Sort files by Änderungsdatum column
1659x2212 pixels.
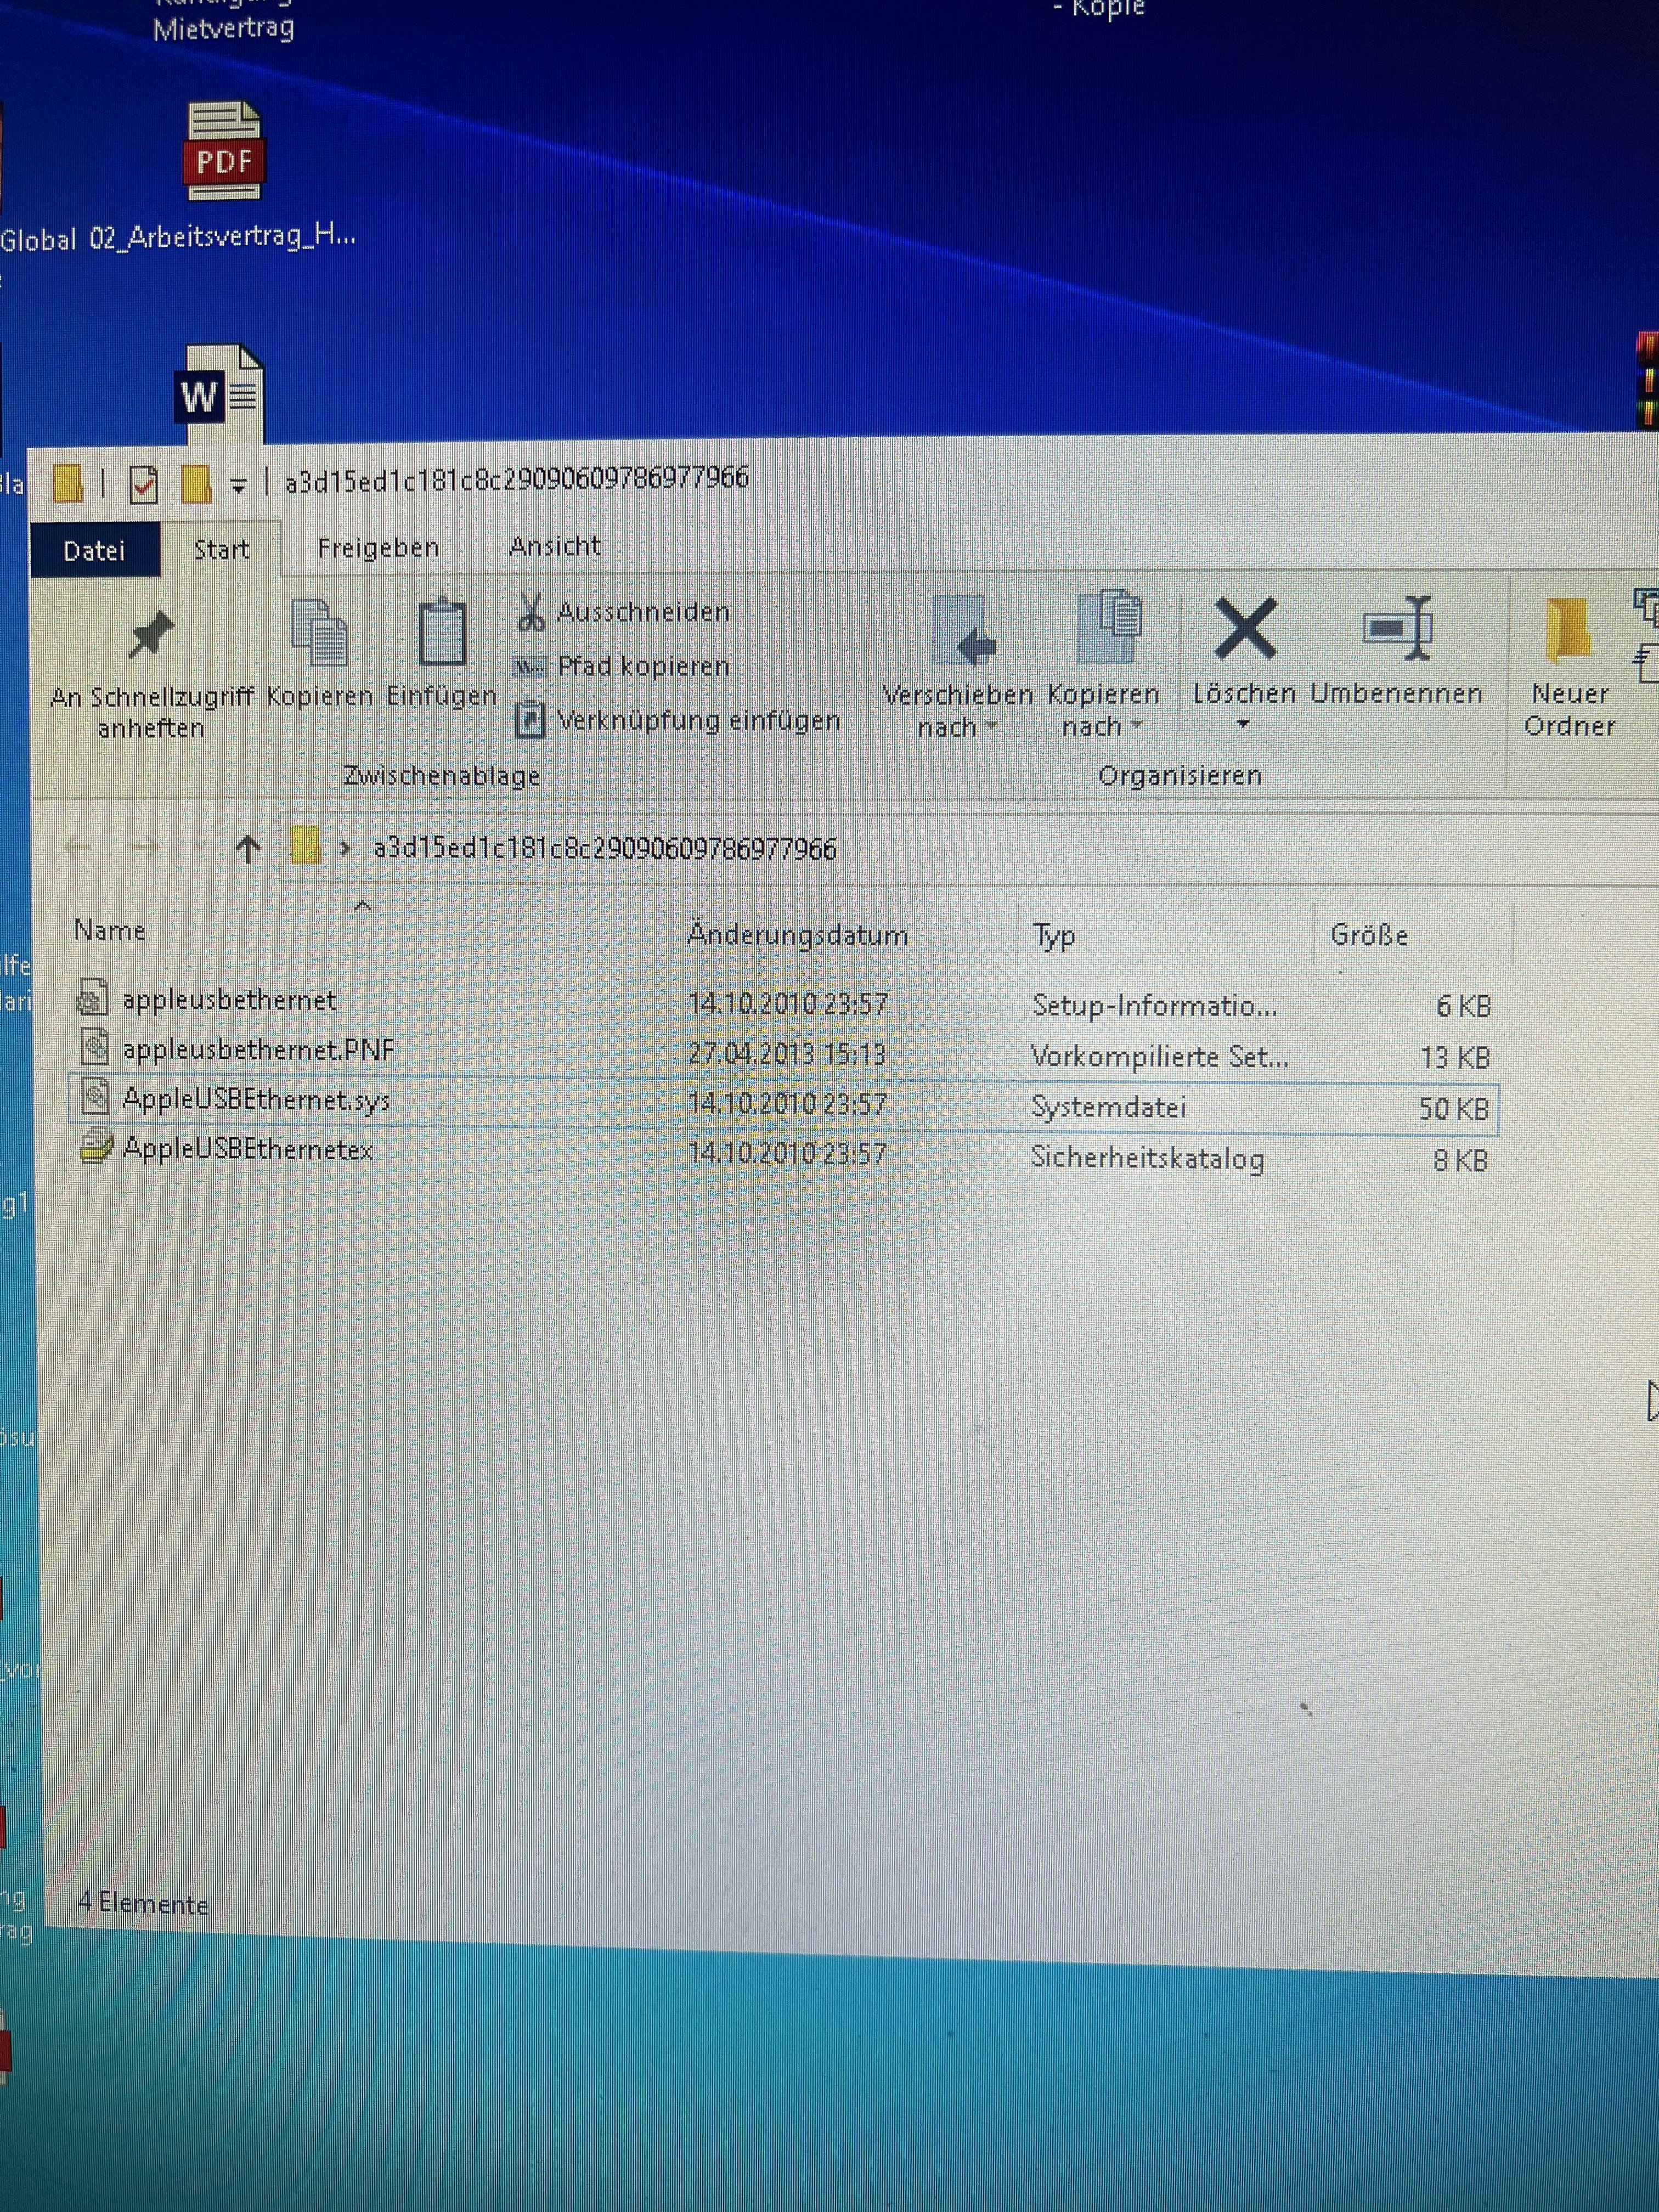coord(797,935)
